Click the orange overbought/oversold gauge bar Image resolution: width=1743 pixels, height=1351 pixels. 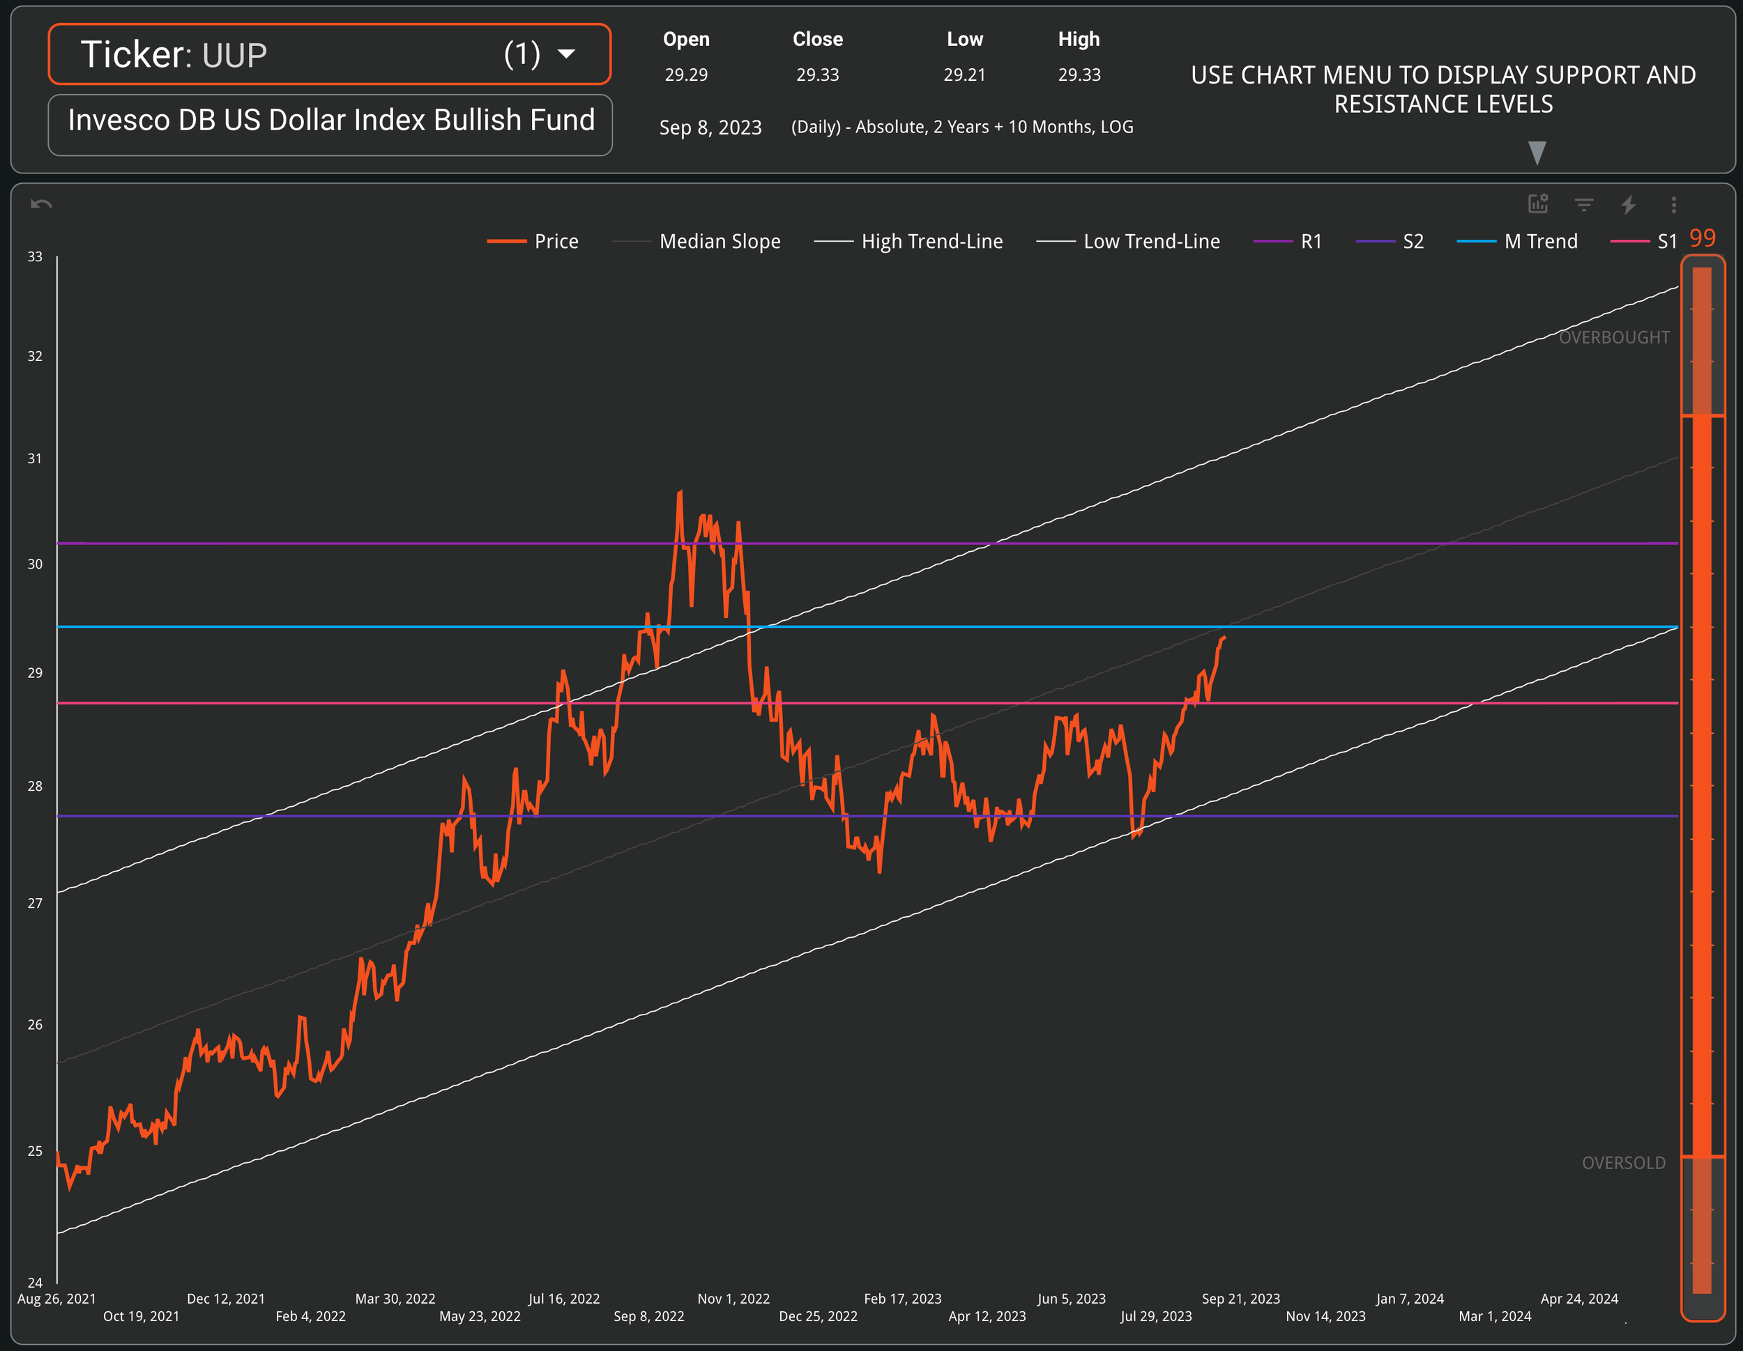pos(1701,785)
